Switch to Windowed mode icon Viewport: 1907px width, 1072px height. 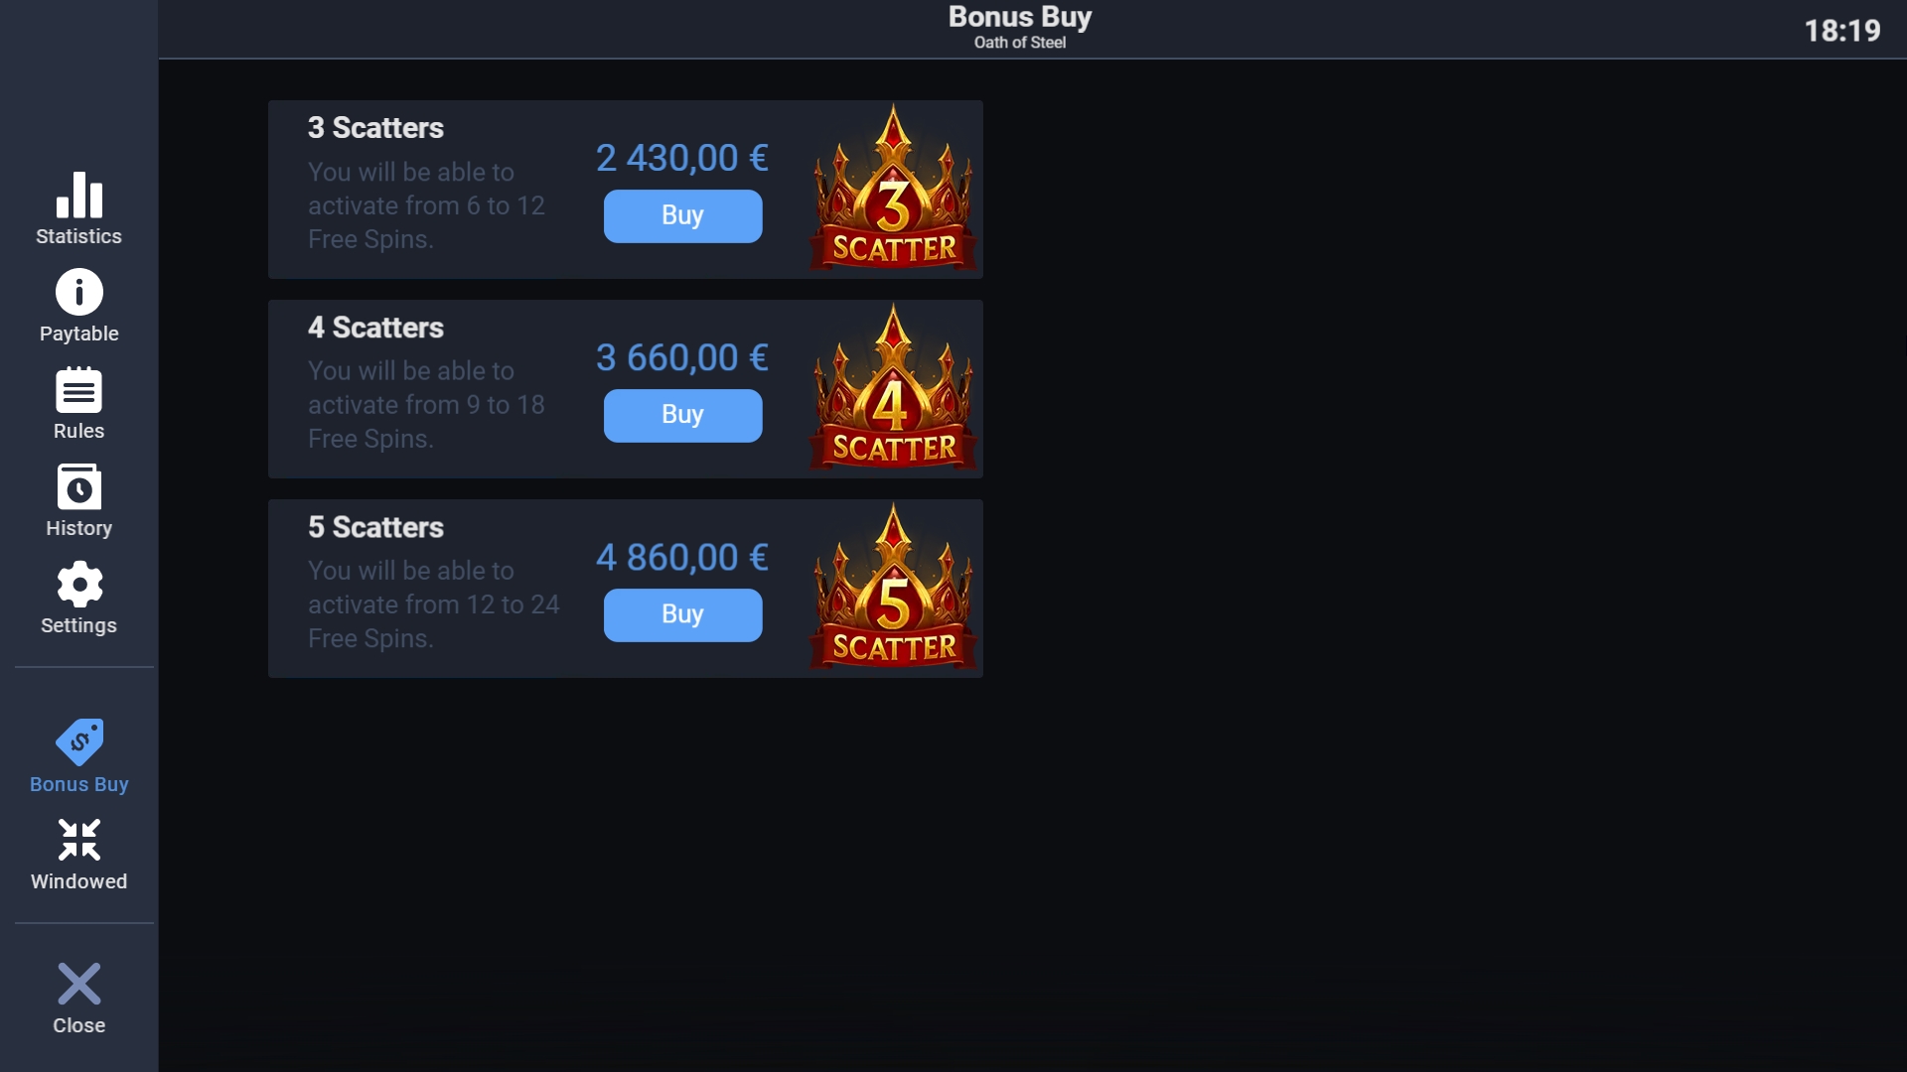click(79, 840)
